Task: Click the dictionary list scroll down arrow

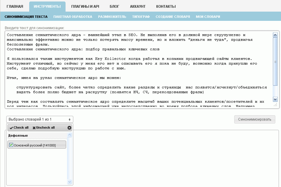Action: click(x=69, y=182)
